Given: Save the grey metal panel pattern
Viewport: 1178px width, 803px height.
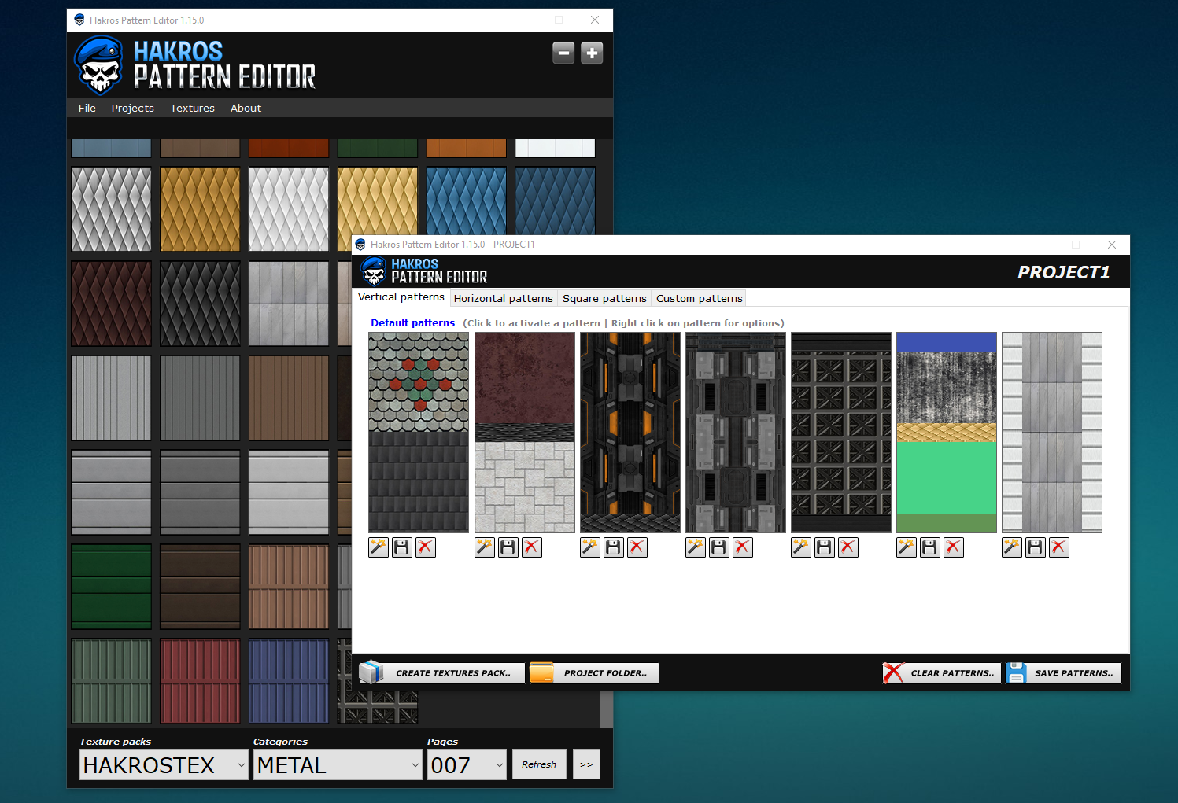Looking at the screenshot, I should [1036, 547].
